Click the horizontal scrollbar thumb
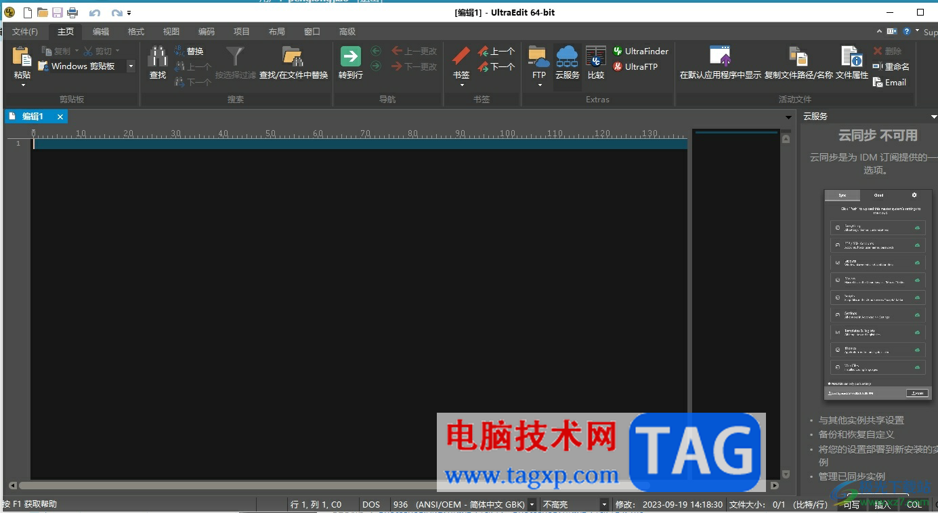The width and height of the screenshot is (938, 513). point(334,485)
